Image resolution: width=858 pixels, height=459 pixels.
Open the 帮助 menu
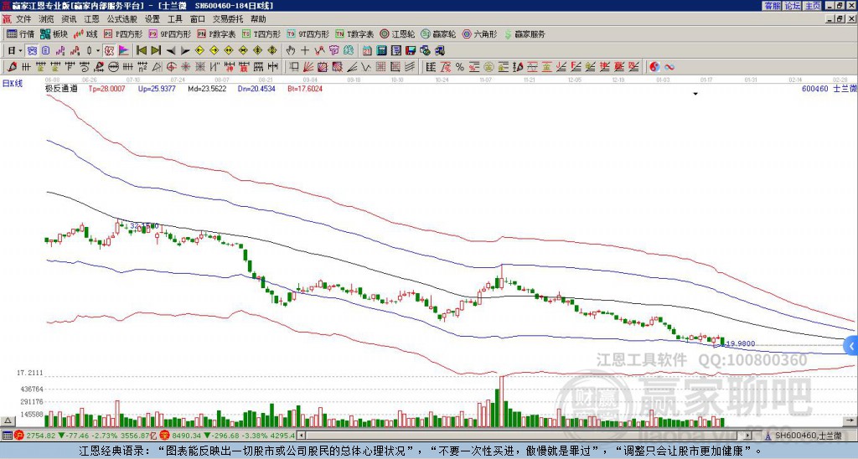pos(258,19)
